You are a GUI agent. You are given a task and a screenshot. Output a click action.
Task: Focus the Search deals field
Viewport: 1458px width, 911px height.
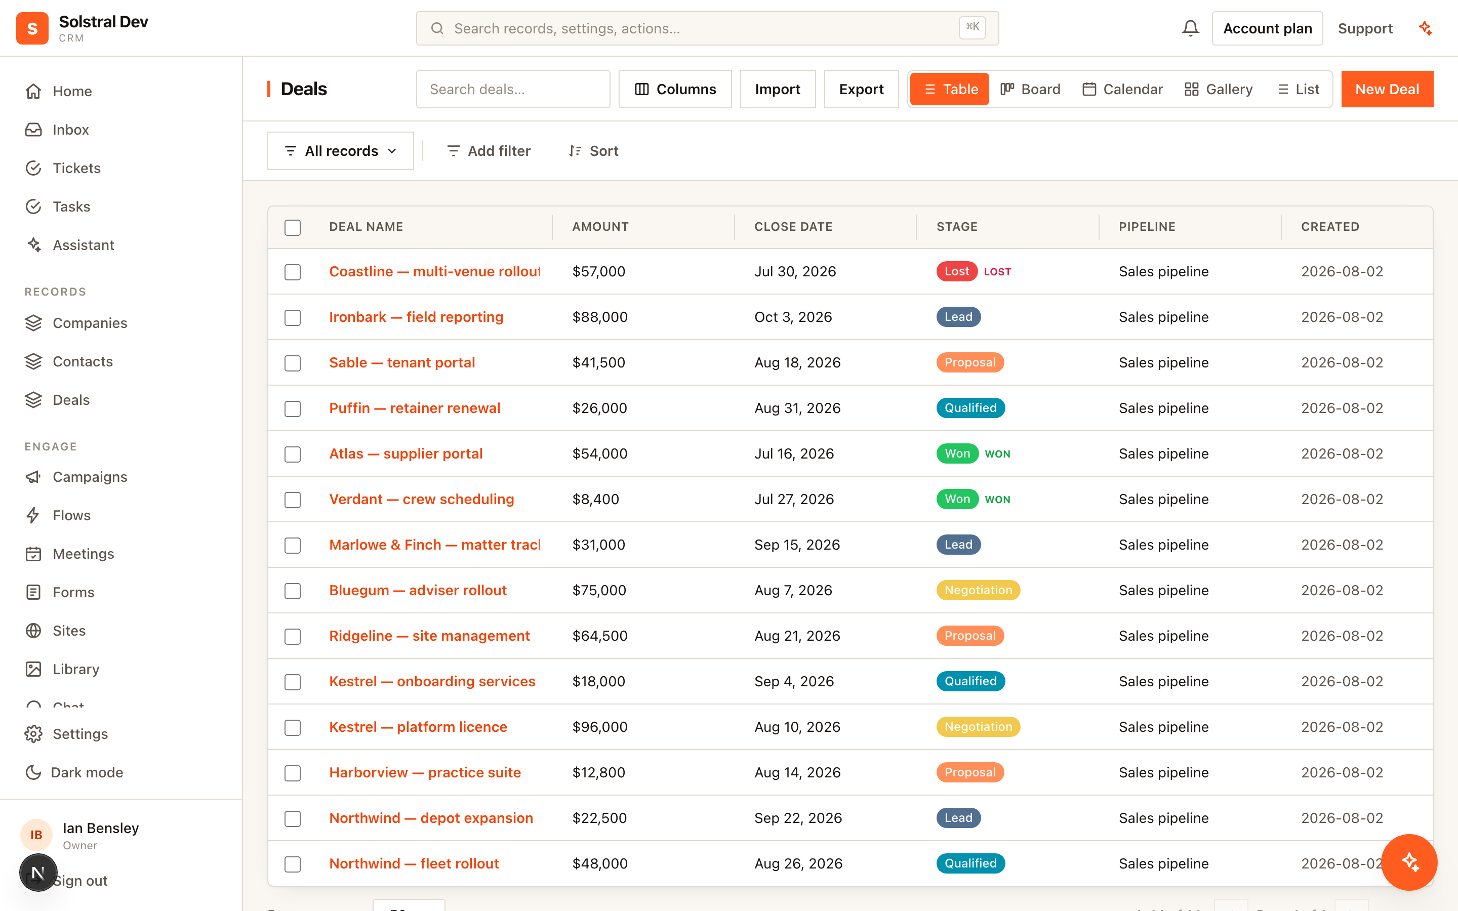point(513,89)
